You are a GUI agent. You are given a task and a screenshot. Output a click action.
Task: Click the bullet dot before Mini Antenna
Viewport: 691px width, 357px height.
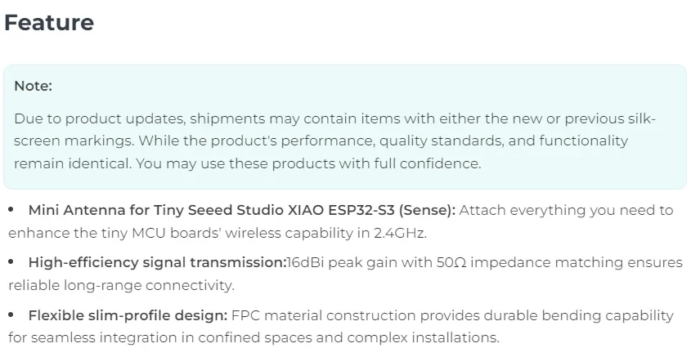coord(11,210)
